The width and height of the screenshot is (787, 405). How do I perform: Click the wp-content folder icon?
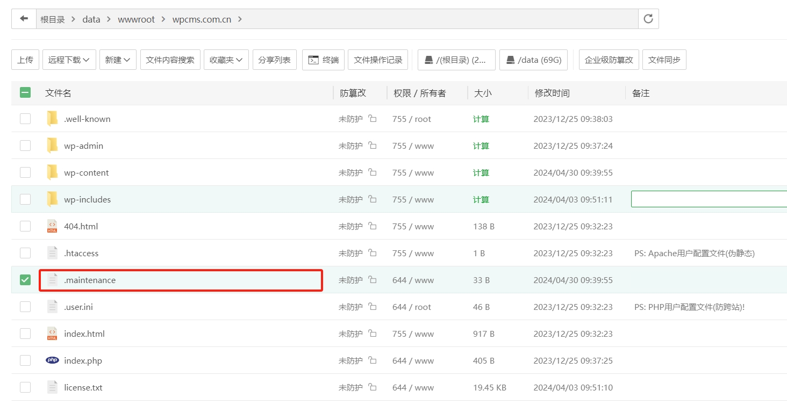coord(52,172)
